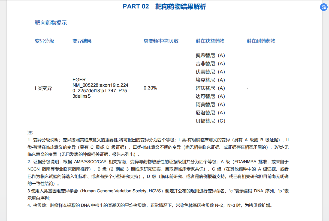The width and height of the screenshot is (329, 221).
Task: Select 贝福替尼（C）drug entry
Action: (x=210, y=121)
